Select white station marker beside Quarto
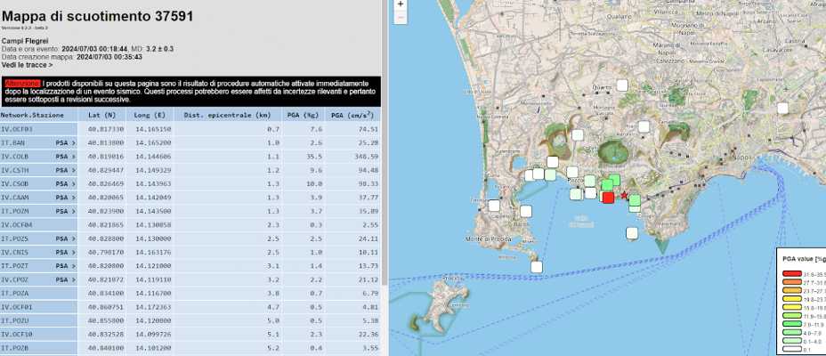 pyautogui.click(x=623, y=85)
